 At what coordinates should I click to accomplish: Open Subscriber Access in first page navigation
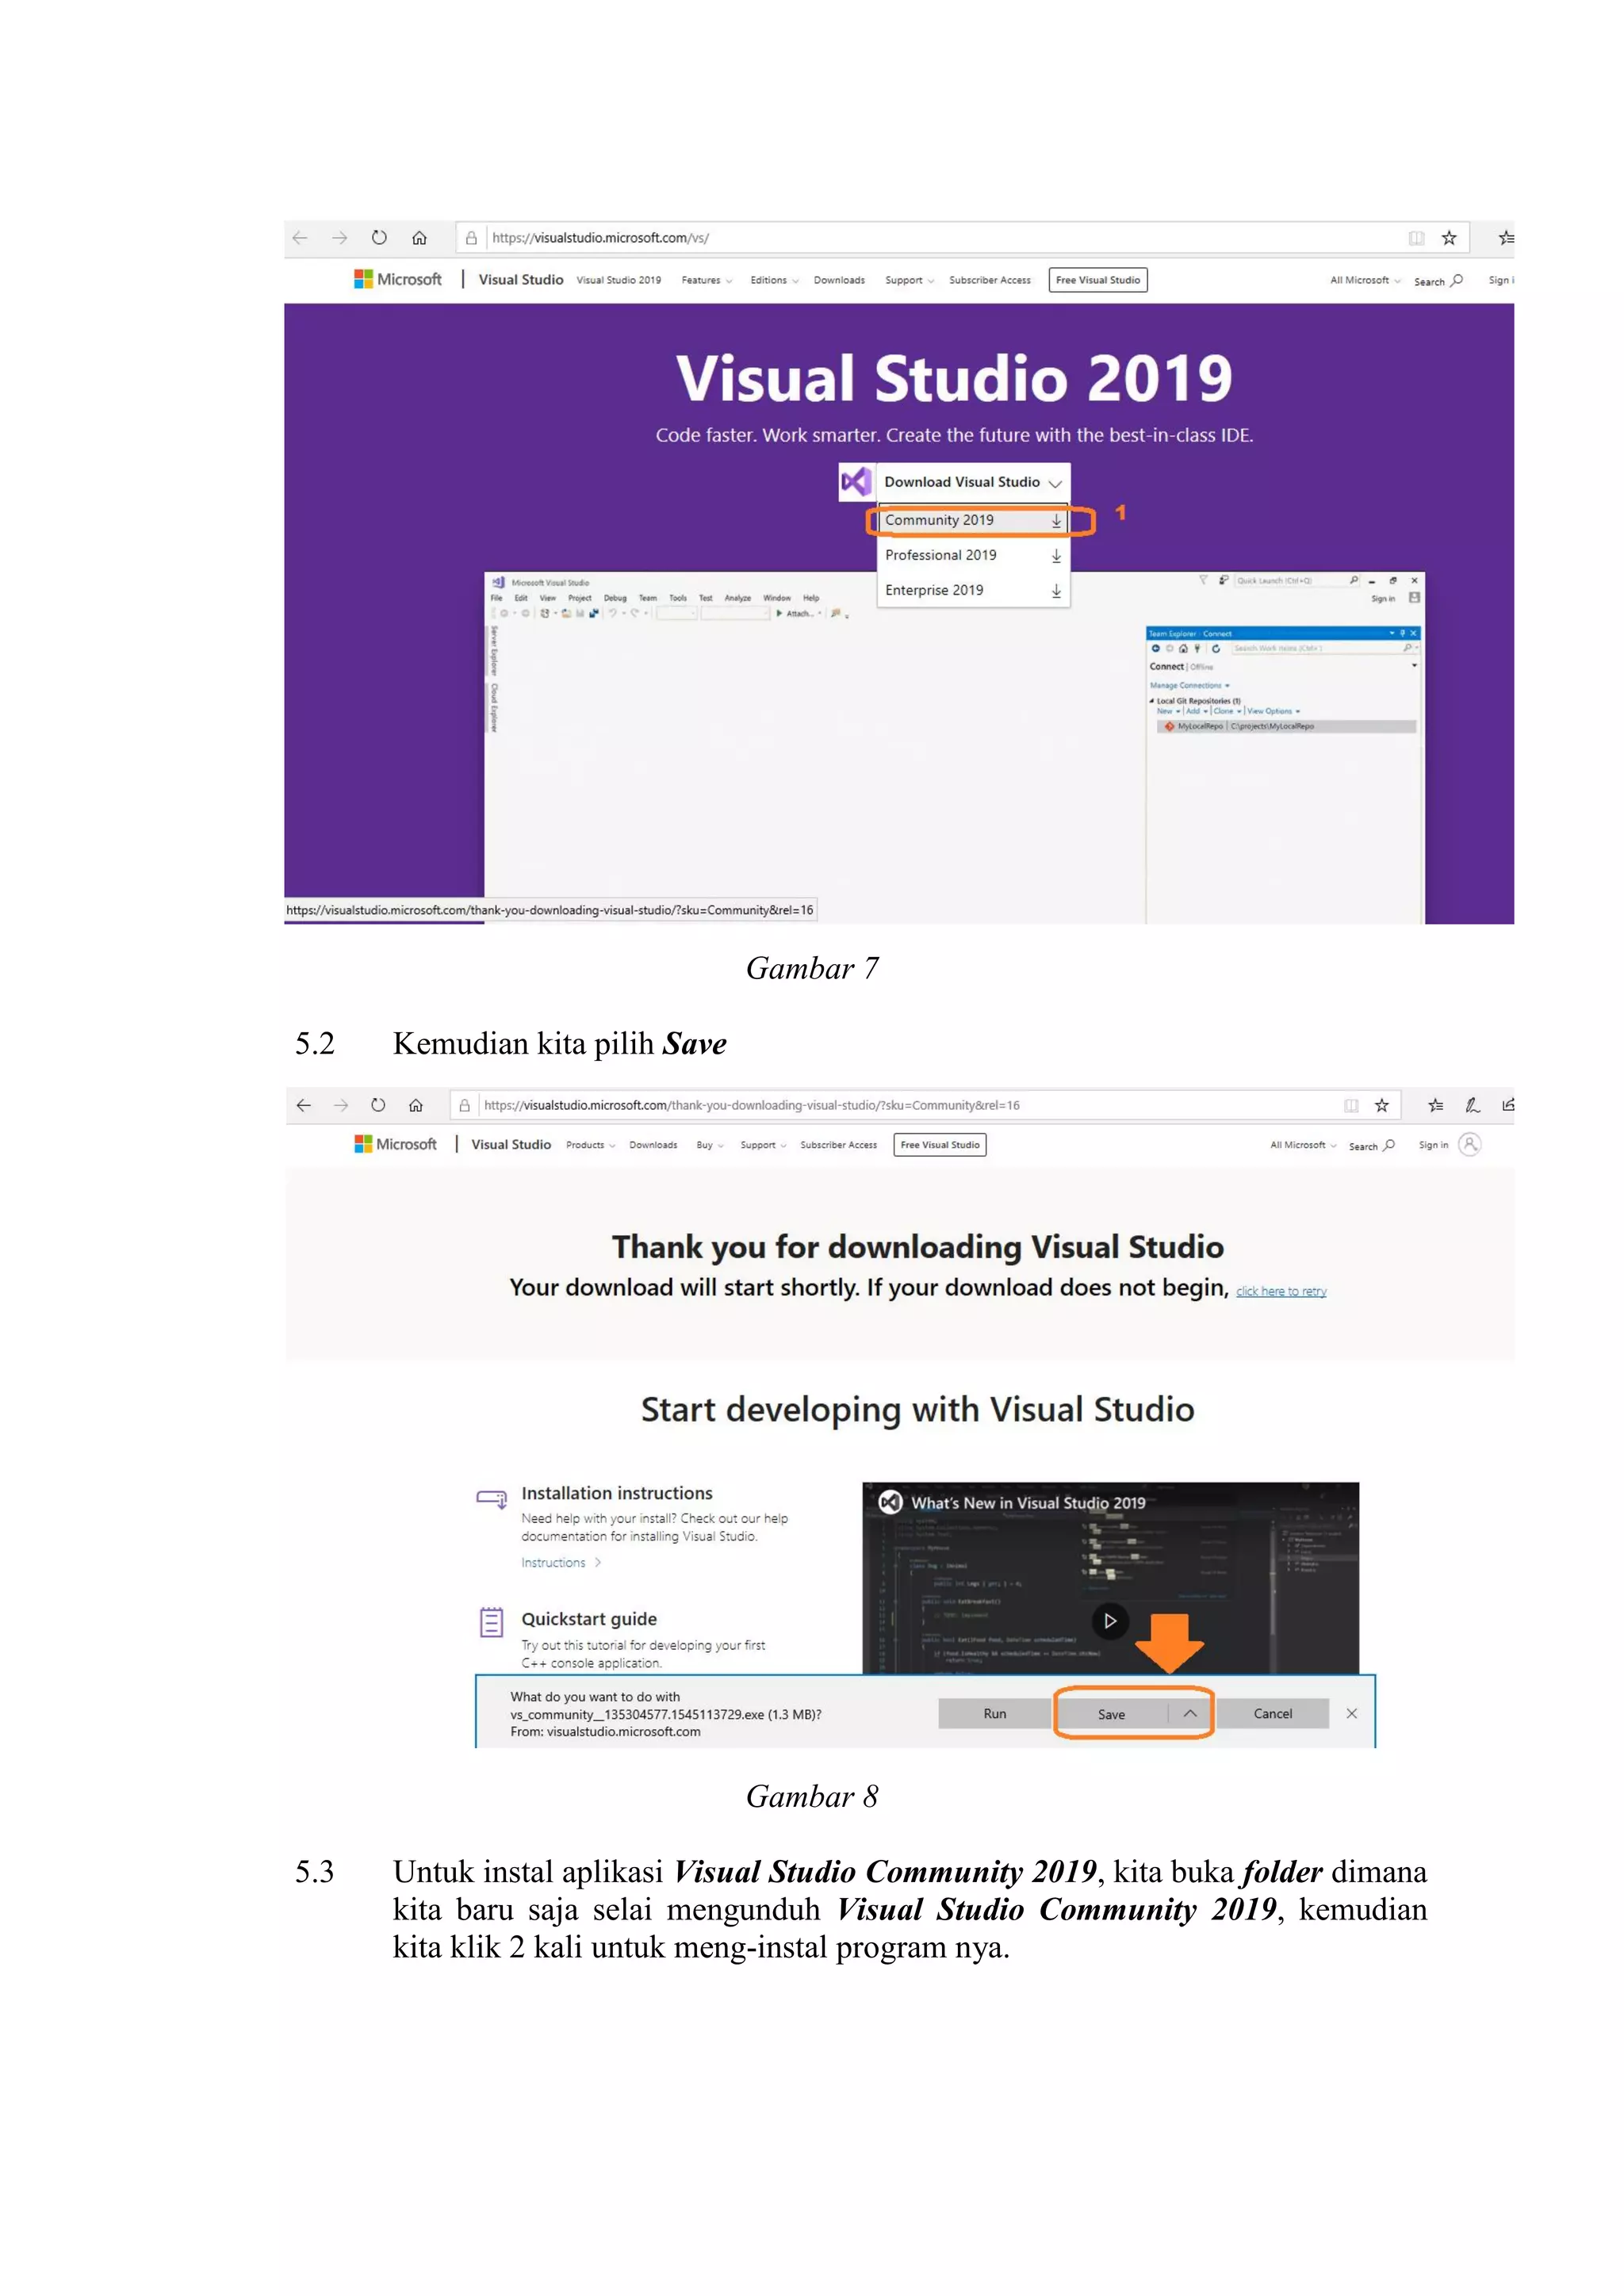(990, 280)
